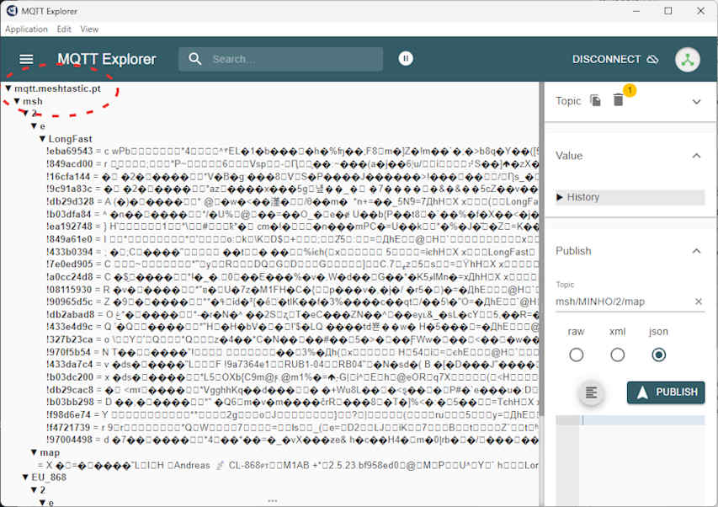
Task: Open the View menu
Action: tap(89, 29)
